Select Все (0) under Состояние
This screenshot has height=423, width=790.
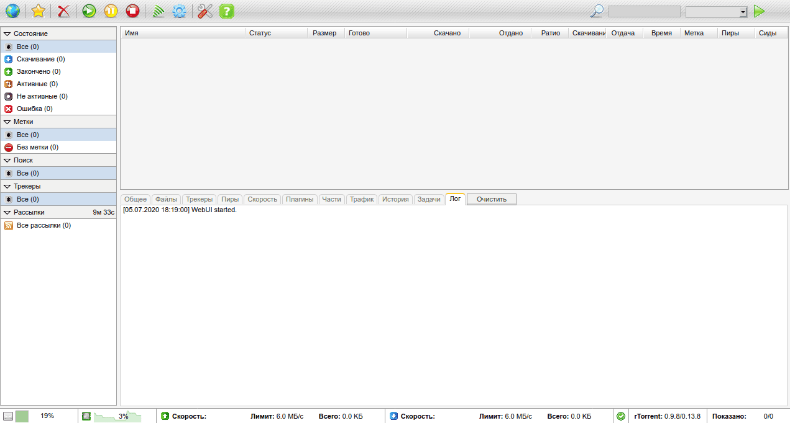tap(58, 47)
